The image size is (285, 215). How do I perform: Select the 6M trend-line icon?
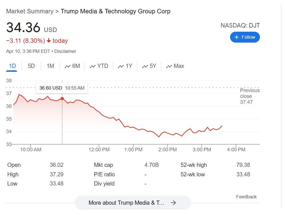[67, 66]
